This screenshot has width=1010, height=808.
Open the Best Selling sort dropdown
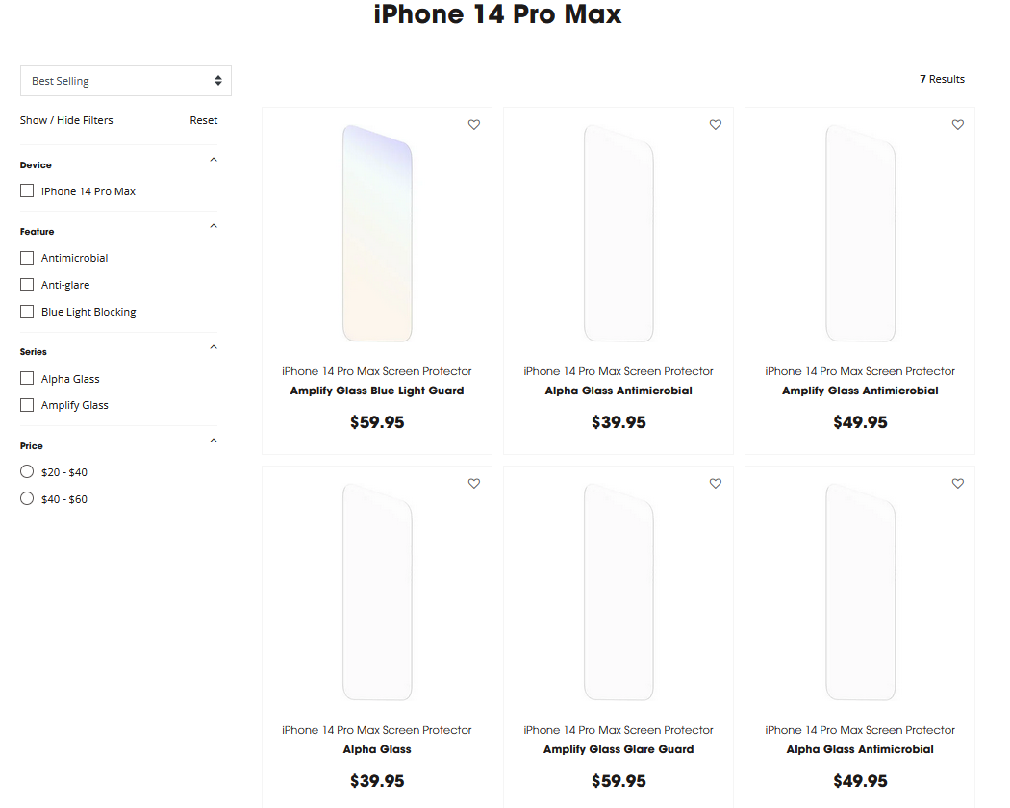pyautogui.click(x=125, y=81)
